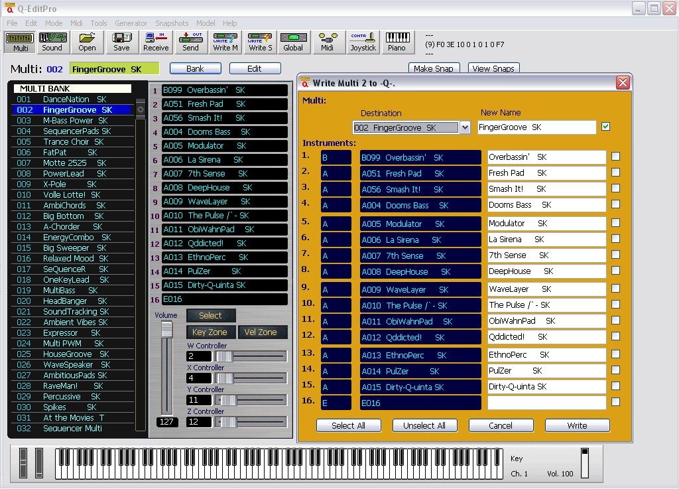The width and height of the screenshot is (679, 489).
Task: Open the Snapshots menu
Action: click(x=172, y=23)
